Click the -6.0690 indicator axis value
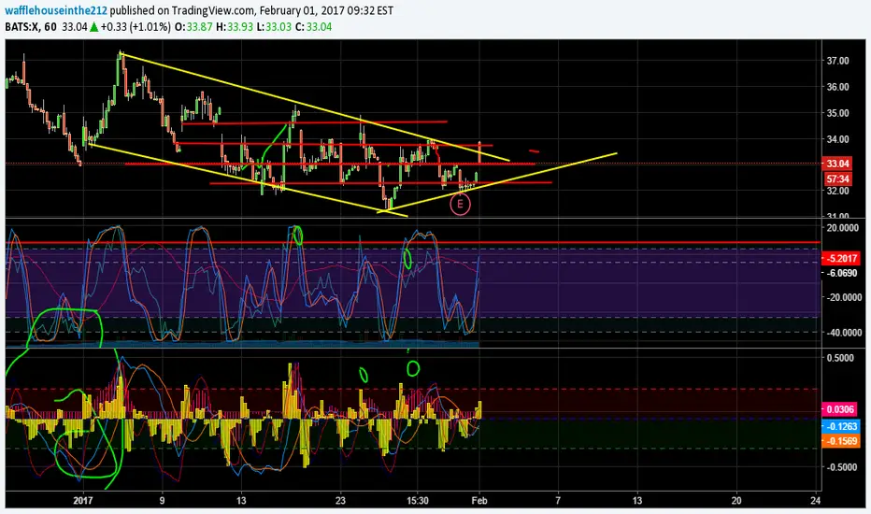 (x=842, y=273)
